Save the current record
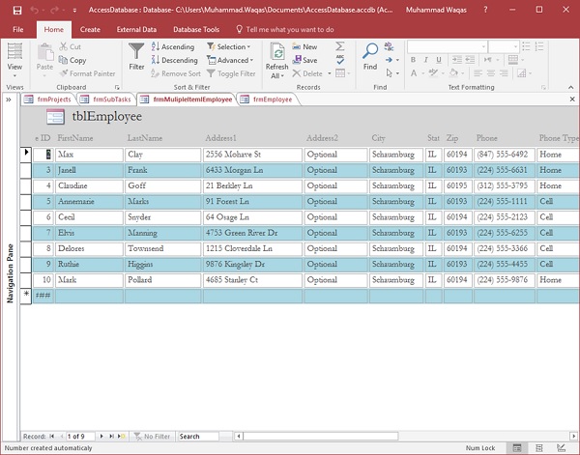 (x=304, y=60)
